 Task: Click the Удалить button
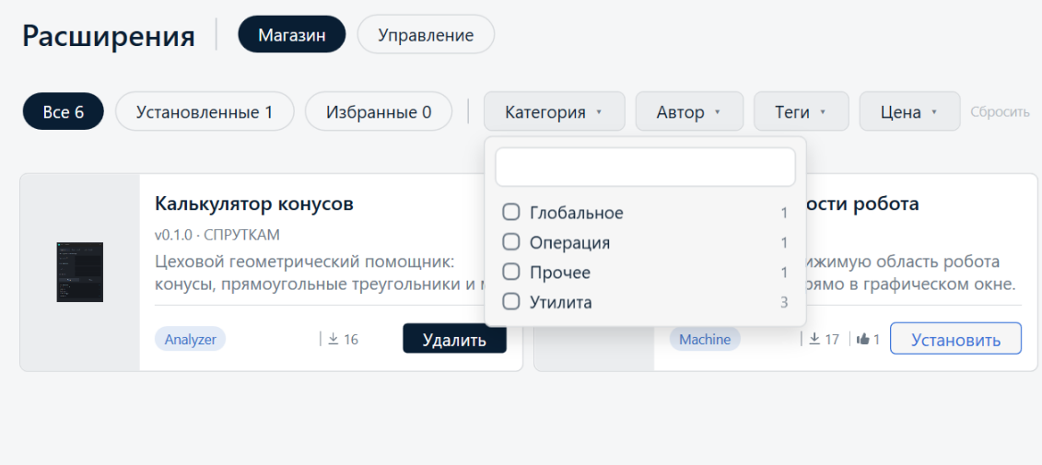454,340
